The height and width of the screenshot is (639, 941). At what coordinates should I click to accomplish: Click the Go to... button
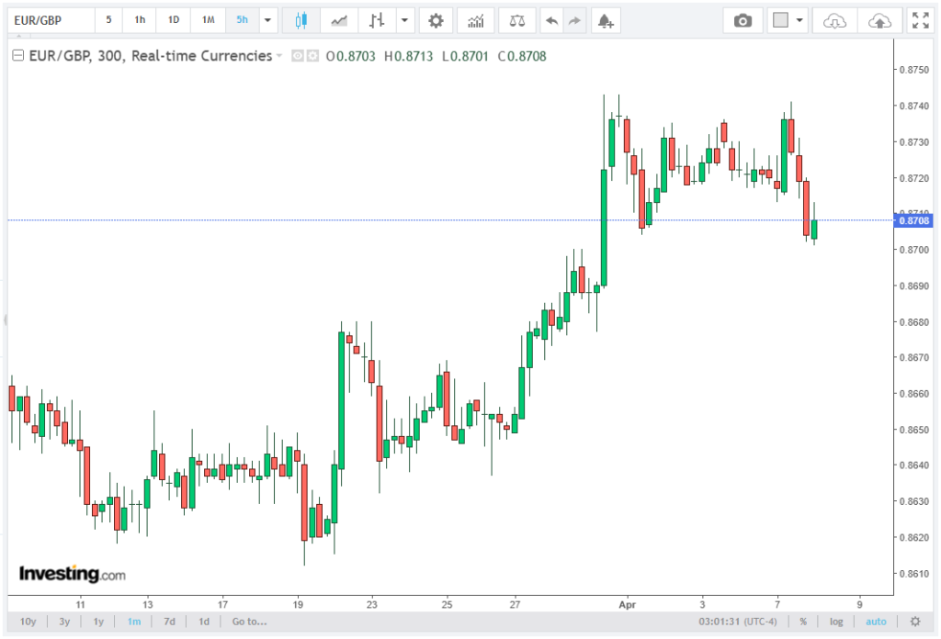(x=249, y=622)
